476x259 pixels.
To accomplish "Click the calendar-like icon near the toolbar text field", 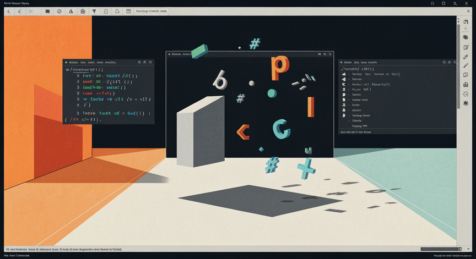I will click(x=128, y=11).
